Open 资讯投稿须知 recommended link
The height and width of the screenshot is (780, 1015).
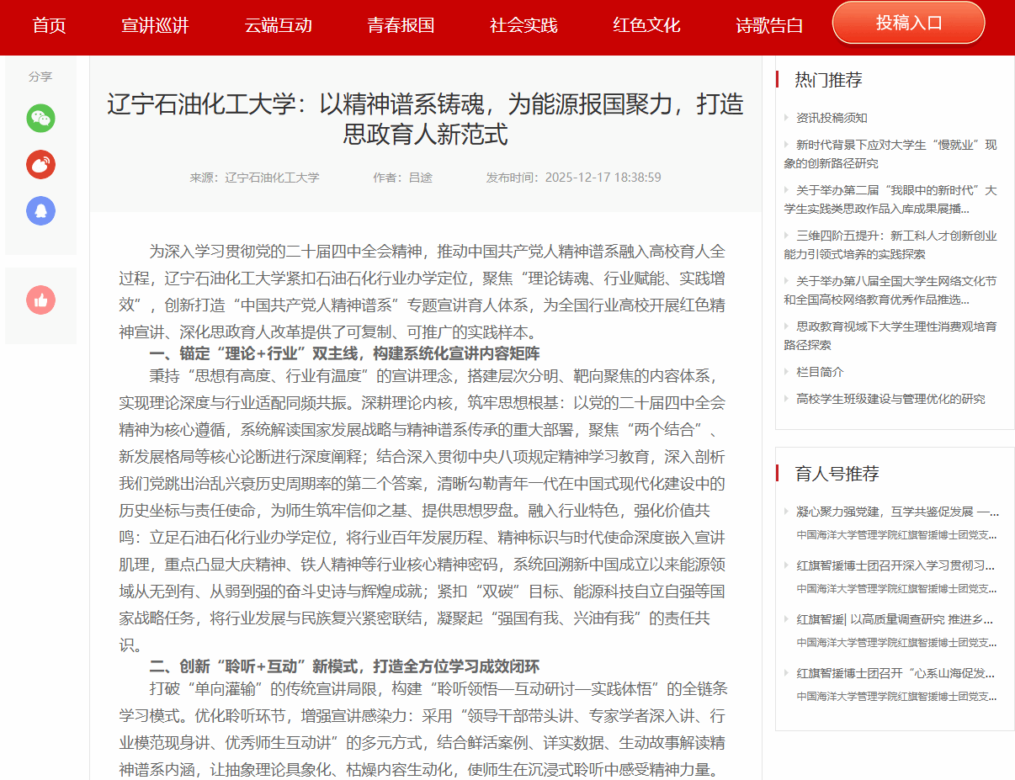(832, 118)
